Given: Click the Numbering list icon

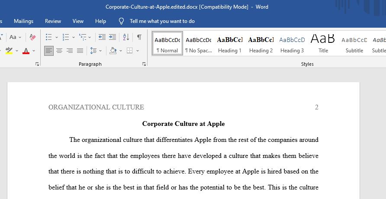Looking at the screenshot, I should (x=65, y=37).
